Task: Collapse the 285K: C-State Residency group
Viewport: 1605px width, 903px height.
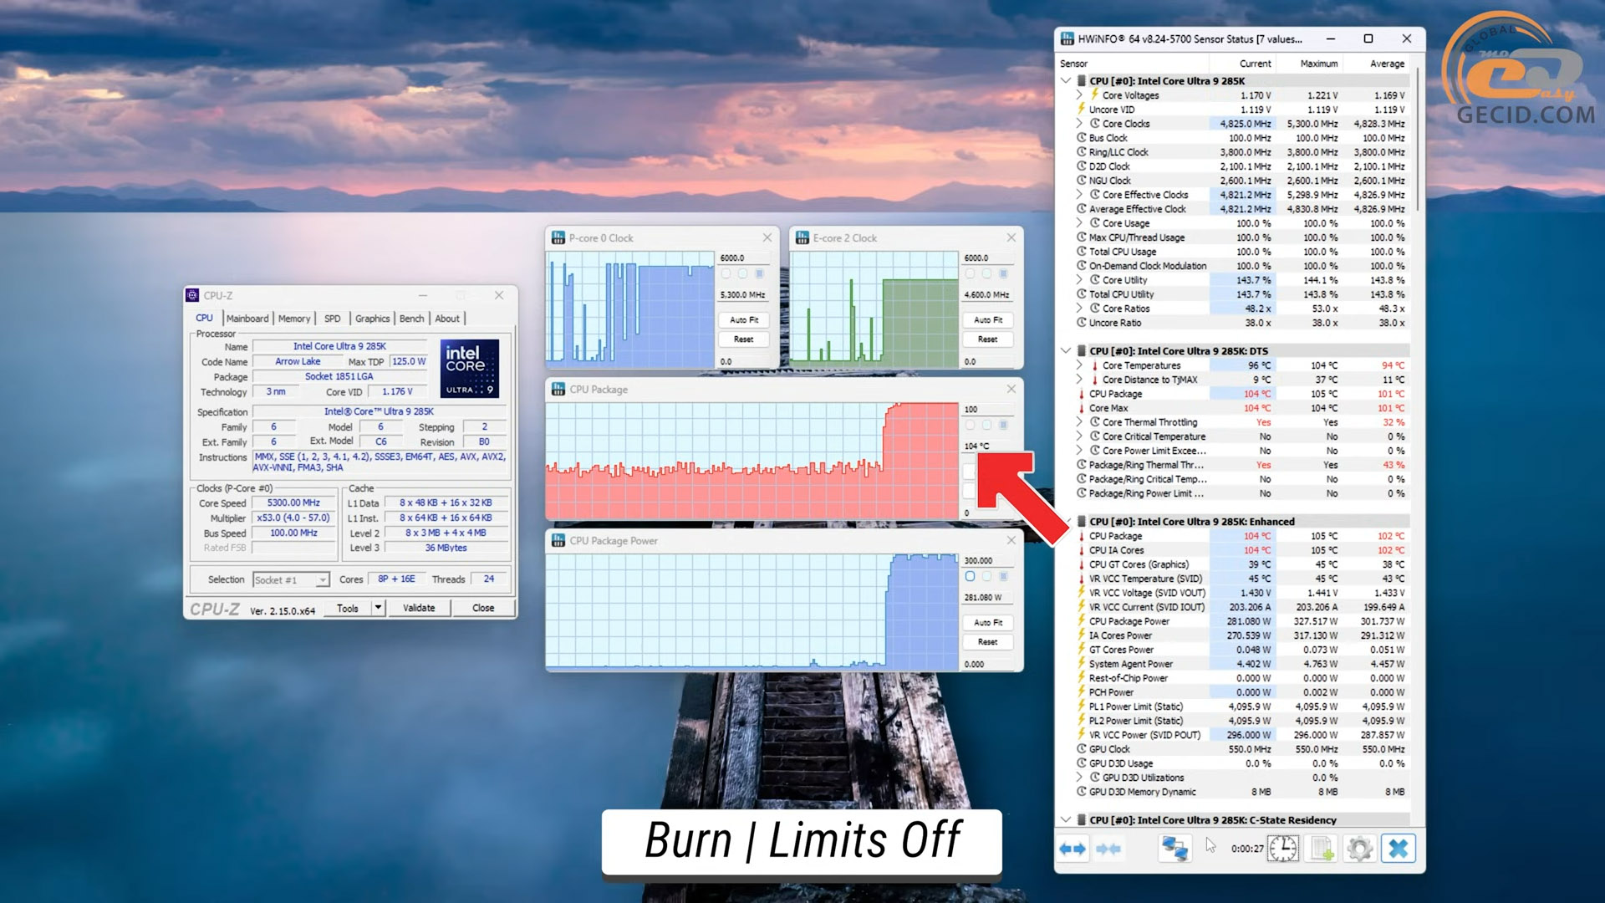Action: 1066,819
